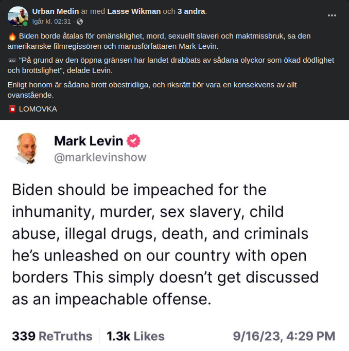Click the pink verified badge icon
The image size is (349, 351).
coord(134,141)
